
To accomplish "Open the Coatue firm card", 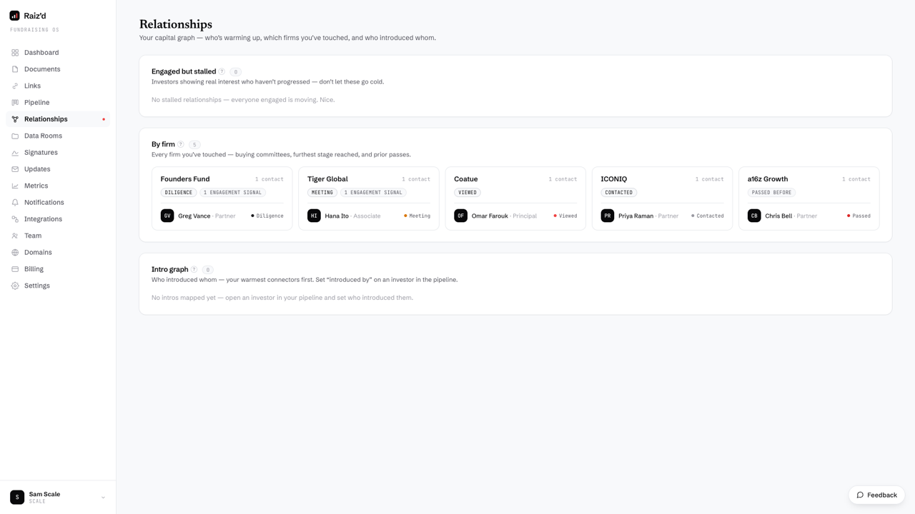I will (x=515, y=198).
